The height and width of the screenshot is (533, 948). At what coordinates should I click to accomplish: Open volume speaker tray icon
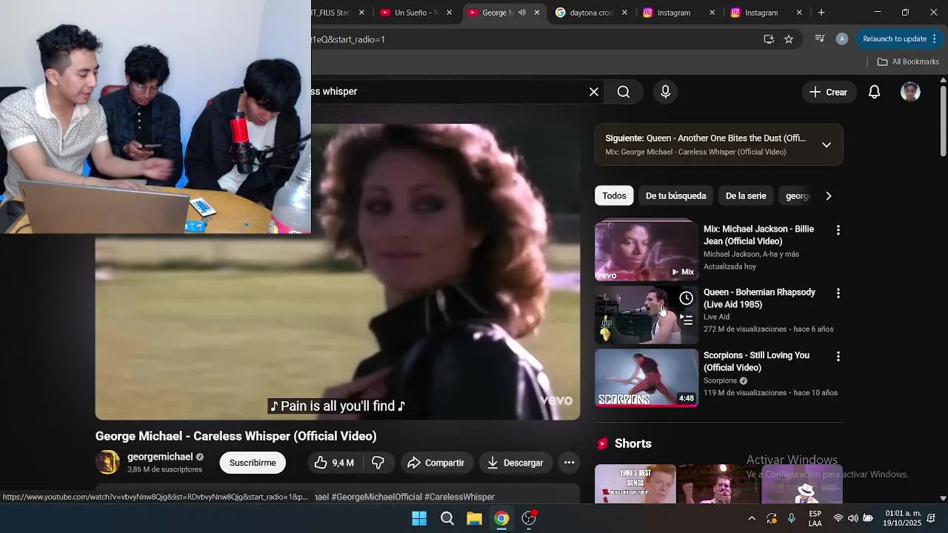(x=853, y=518)
